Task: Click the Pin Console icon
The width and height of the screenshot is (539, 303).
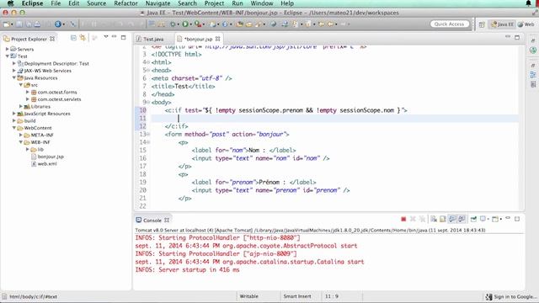Action: 473,219
